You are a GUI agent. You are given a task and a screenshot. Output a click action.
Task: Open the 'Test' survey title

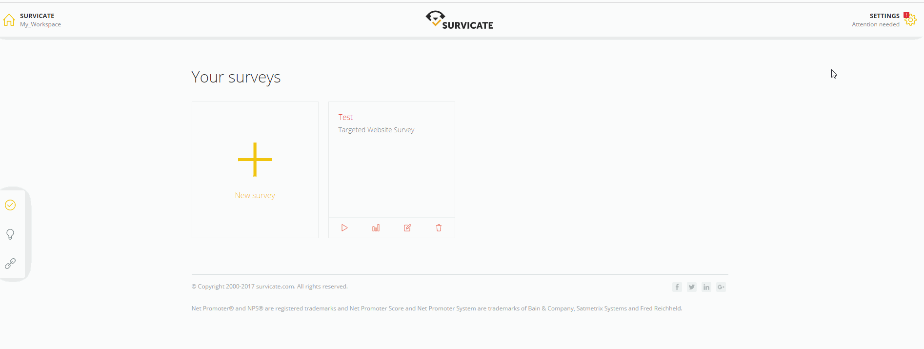(x=345, y=118)
